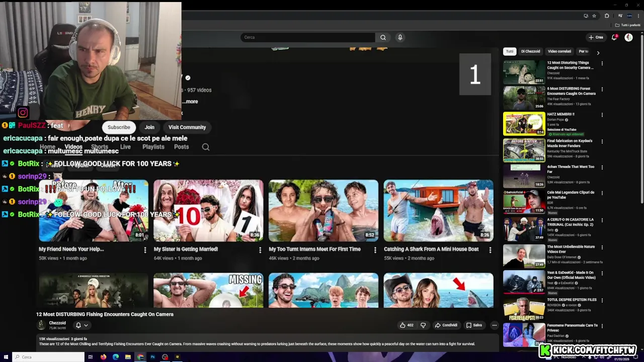Open options for Catching A Shark video
644x362 pixels.
pyautogui.click(x=490, y=250)
